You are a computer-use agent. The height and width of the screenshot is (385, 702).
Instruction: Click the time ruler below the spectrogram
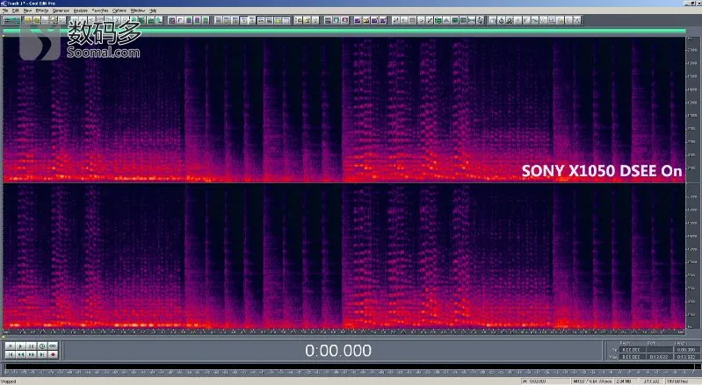tap(344, 332)
